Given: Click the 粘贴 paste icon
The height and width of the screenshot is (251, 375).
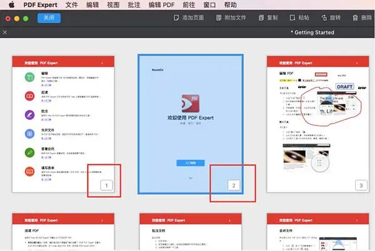Looking at the screenshot, I should [292, 18].
